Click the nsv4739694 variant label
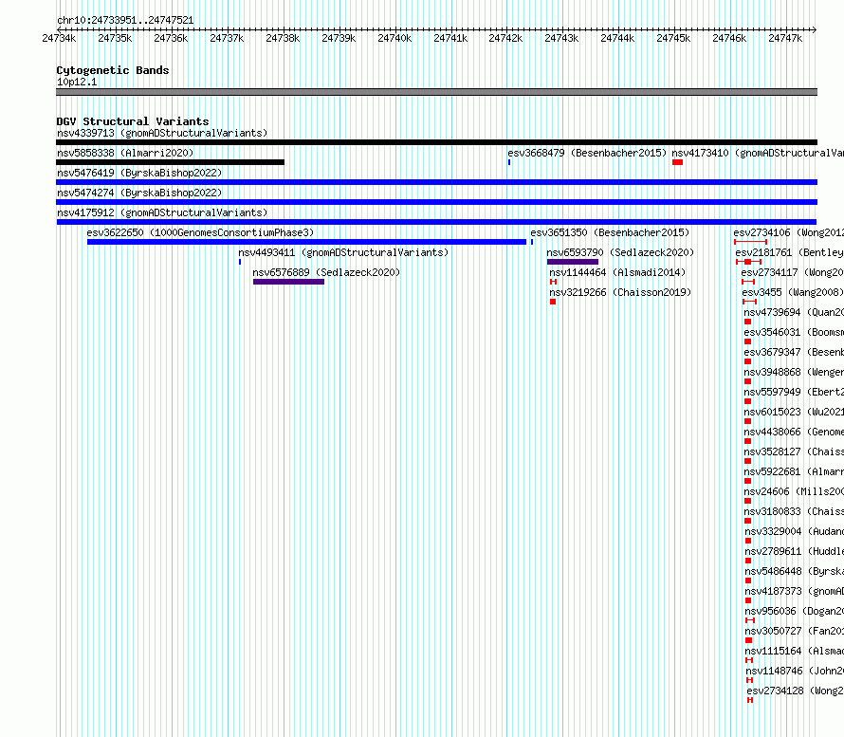Image resolution: width=844 pixels, height=737 pixels. tap(794, 312)
